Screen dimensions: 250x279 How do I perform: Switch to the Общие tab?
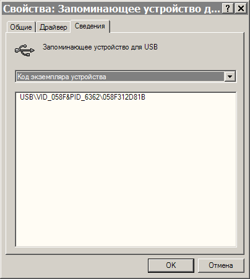click(x=21, y=27)
